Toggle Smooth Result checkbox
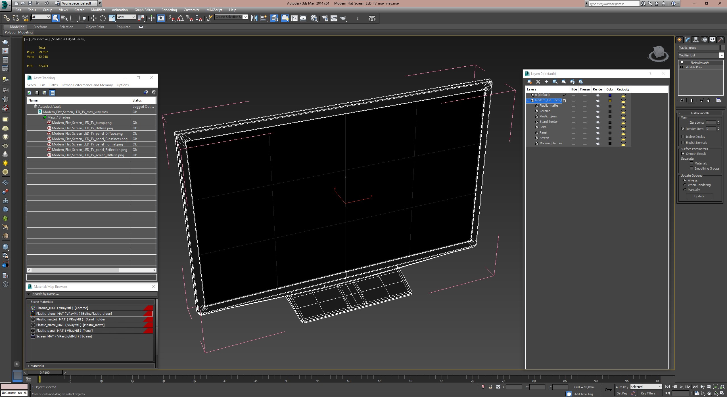The height and width of the screenshot is (397, 727). click(x=683, y=154)
